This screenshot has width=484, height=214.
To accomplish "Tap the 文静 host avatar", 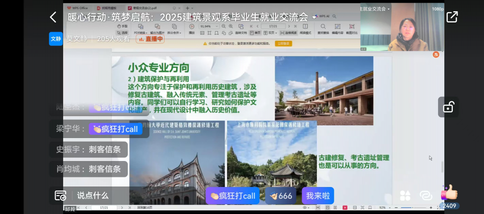I will (56, 38).
